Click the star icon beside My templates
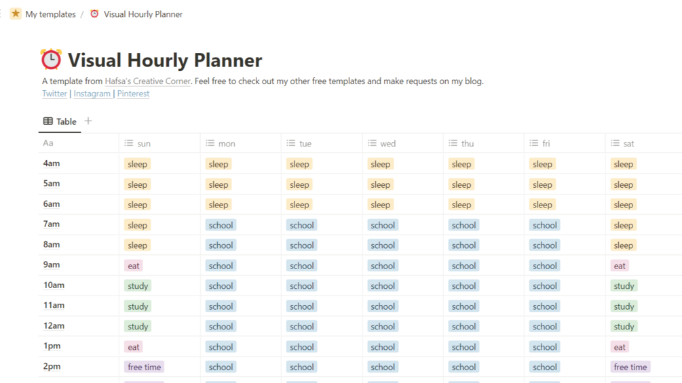 click(x=16, y=14)
